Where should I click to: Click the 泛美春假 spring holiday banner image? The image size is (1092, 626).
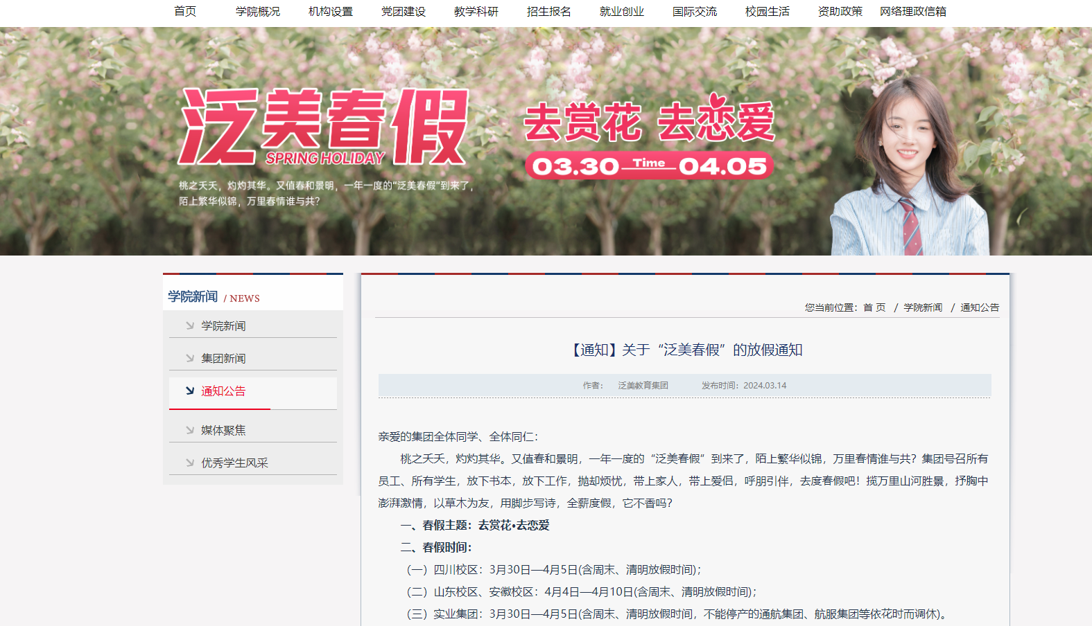pos(546,141)
